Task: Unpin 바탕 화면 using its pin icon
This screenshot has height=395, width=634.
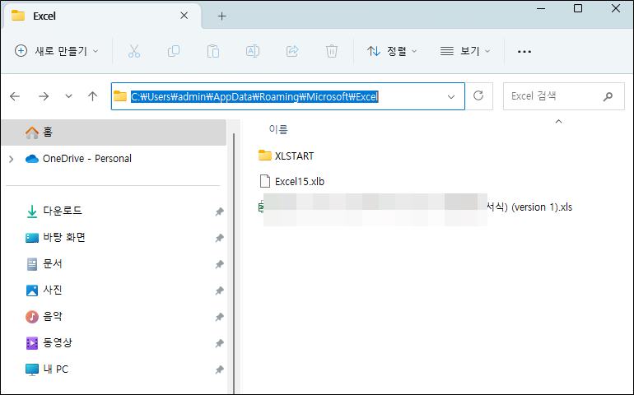Action: (x=219, y=238)
